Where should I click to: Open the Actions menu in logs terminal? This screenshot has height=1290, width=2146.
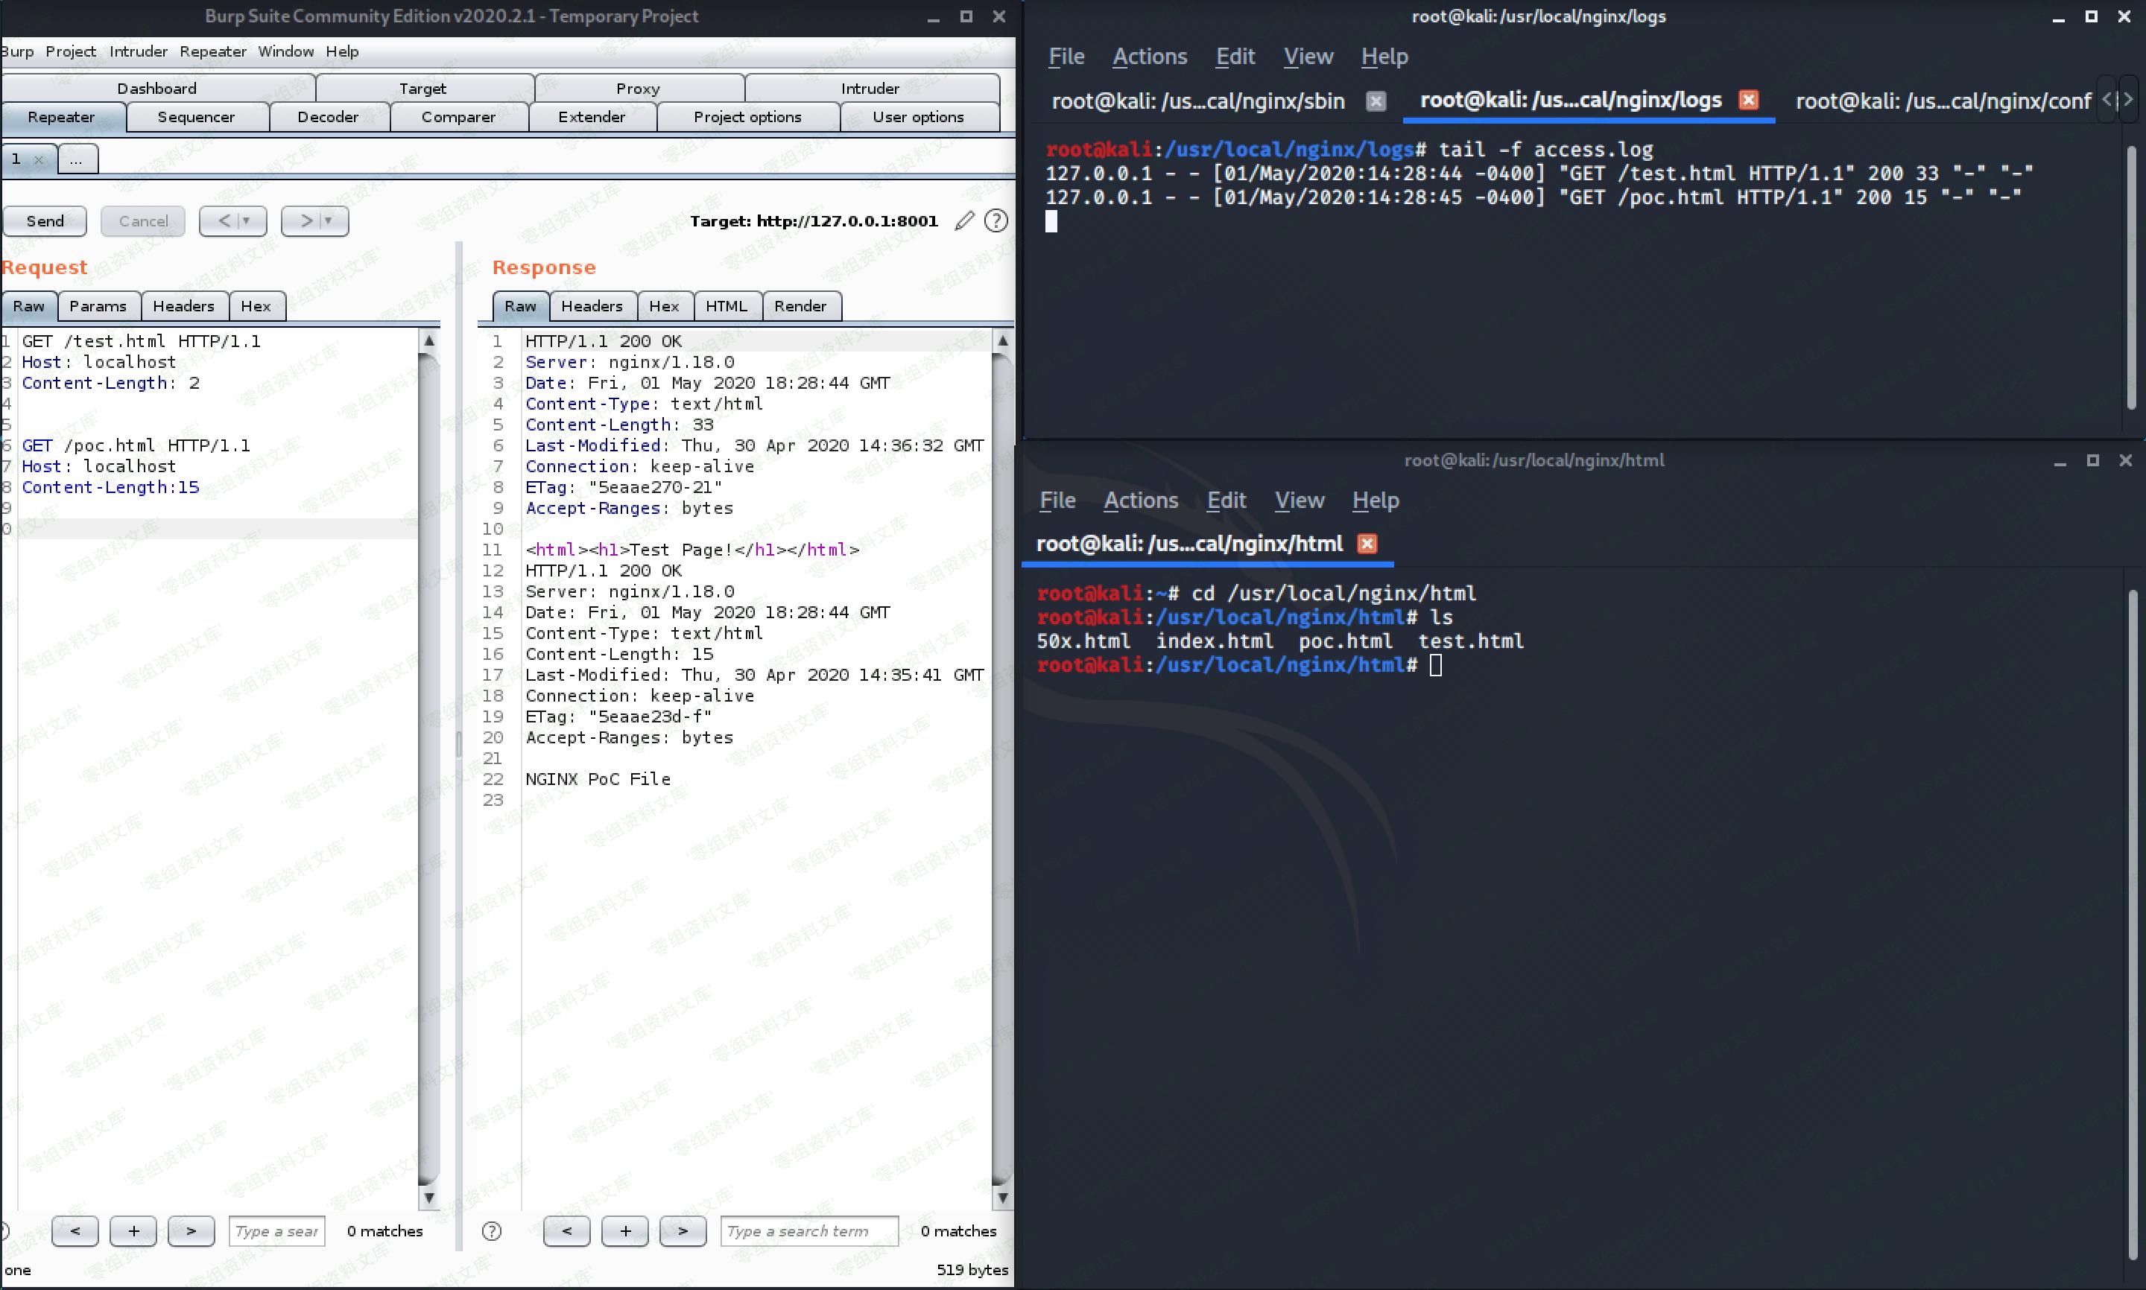1150,57
